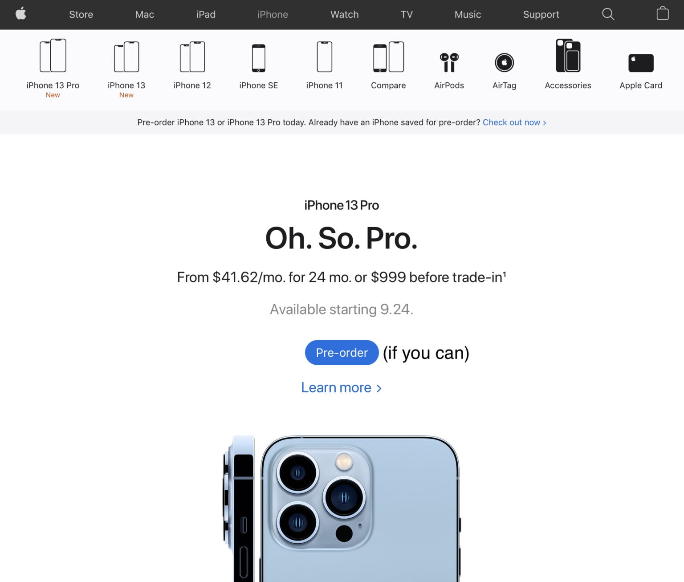This screenshot has width=684, height=582.
Task: Follow the Learn more link
Action: click(x=342, y=387)
